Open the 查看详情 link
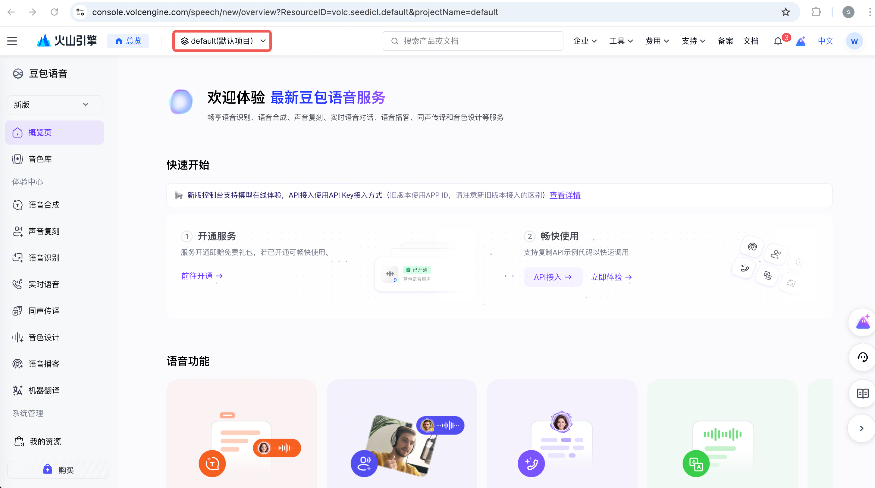This screenshot has width=875, height=488. coord(565,195)
